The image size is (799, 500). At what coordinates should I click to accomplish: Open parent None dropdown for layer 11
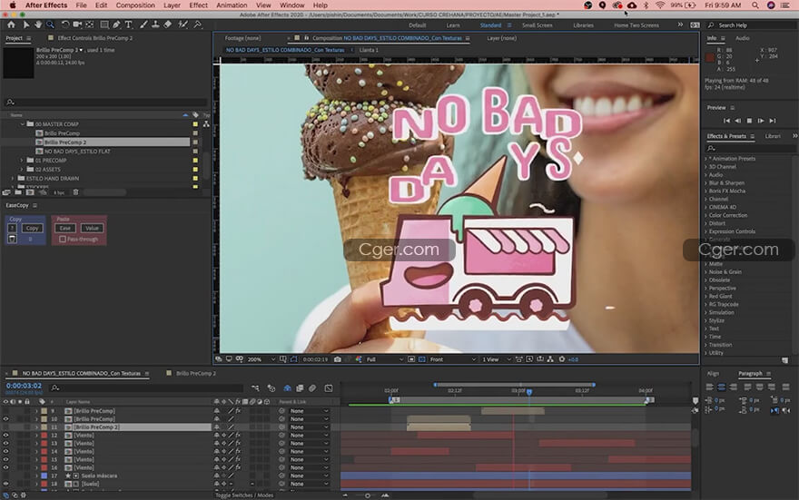click(309, 427)
